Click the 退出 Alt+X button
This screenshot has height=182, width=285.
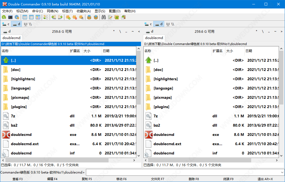265,179
